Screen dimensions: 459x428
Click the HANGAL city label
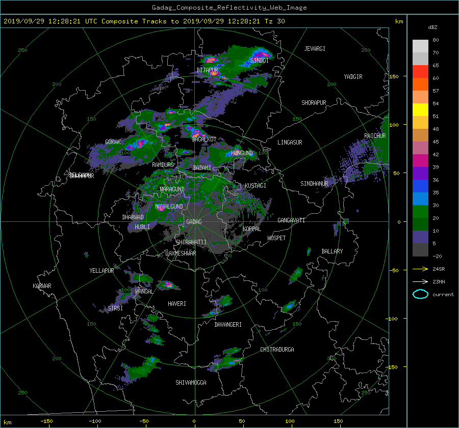144,292
